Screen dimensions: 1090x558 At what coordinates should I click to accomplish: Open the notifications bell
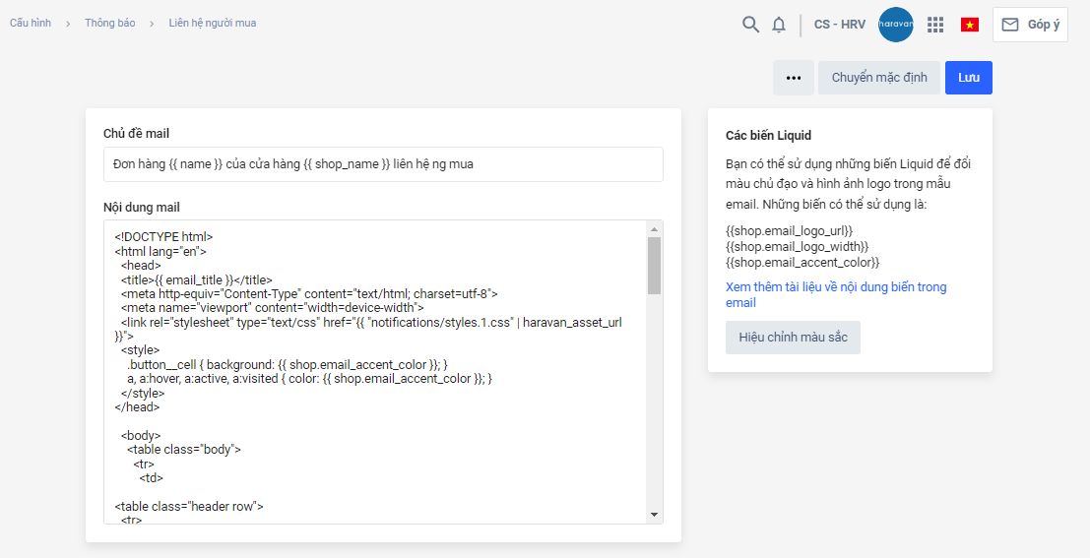[779, 25]
